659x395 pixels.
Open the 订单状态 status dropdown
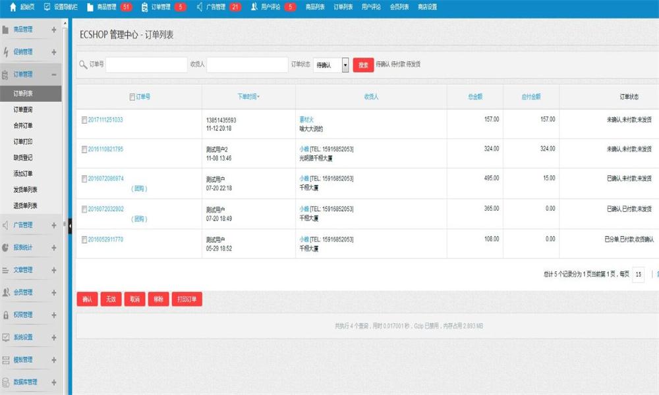[331, 65]
